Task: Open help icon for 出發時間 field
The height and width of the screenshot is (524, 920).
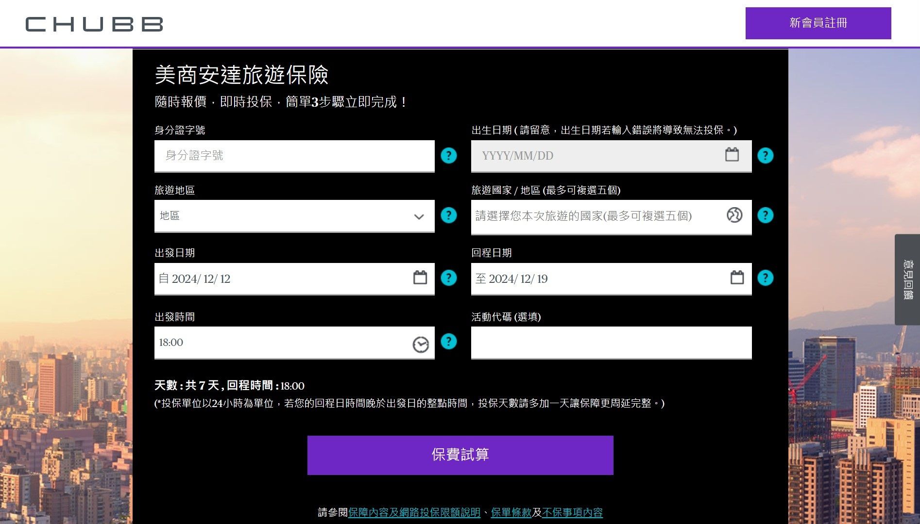Action: pyautogui.click(x=448, y=342)
